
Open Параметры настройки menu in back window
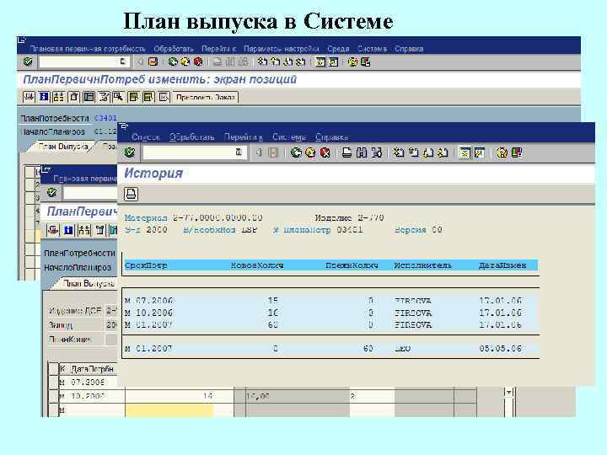282,49
